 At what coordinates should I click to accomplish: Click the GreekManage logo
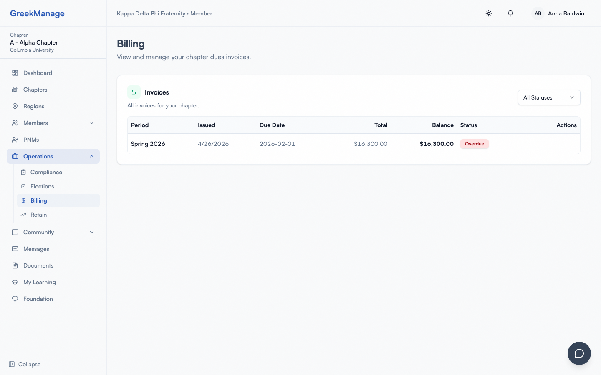[x=37, y=13]
